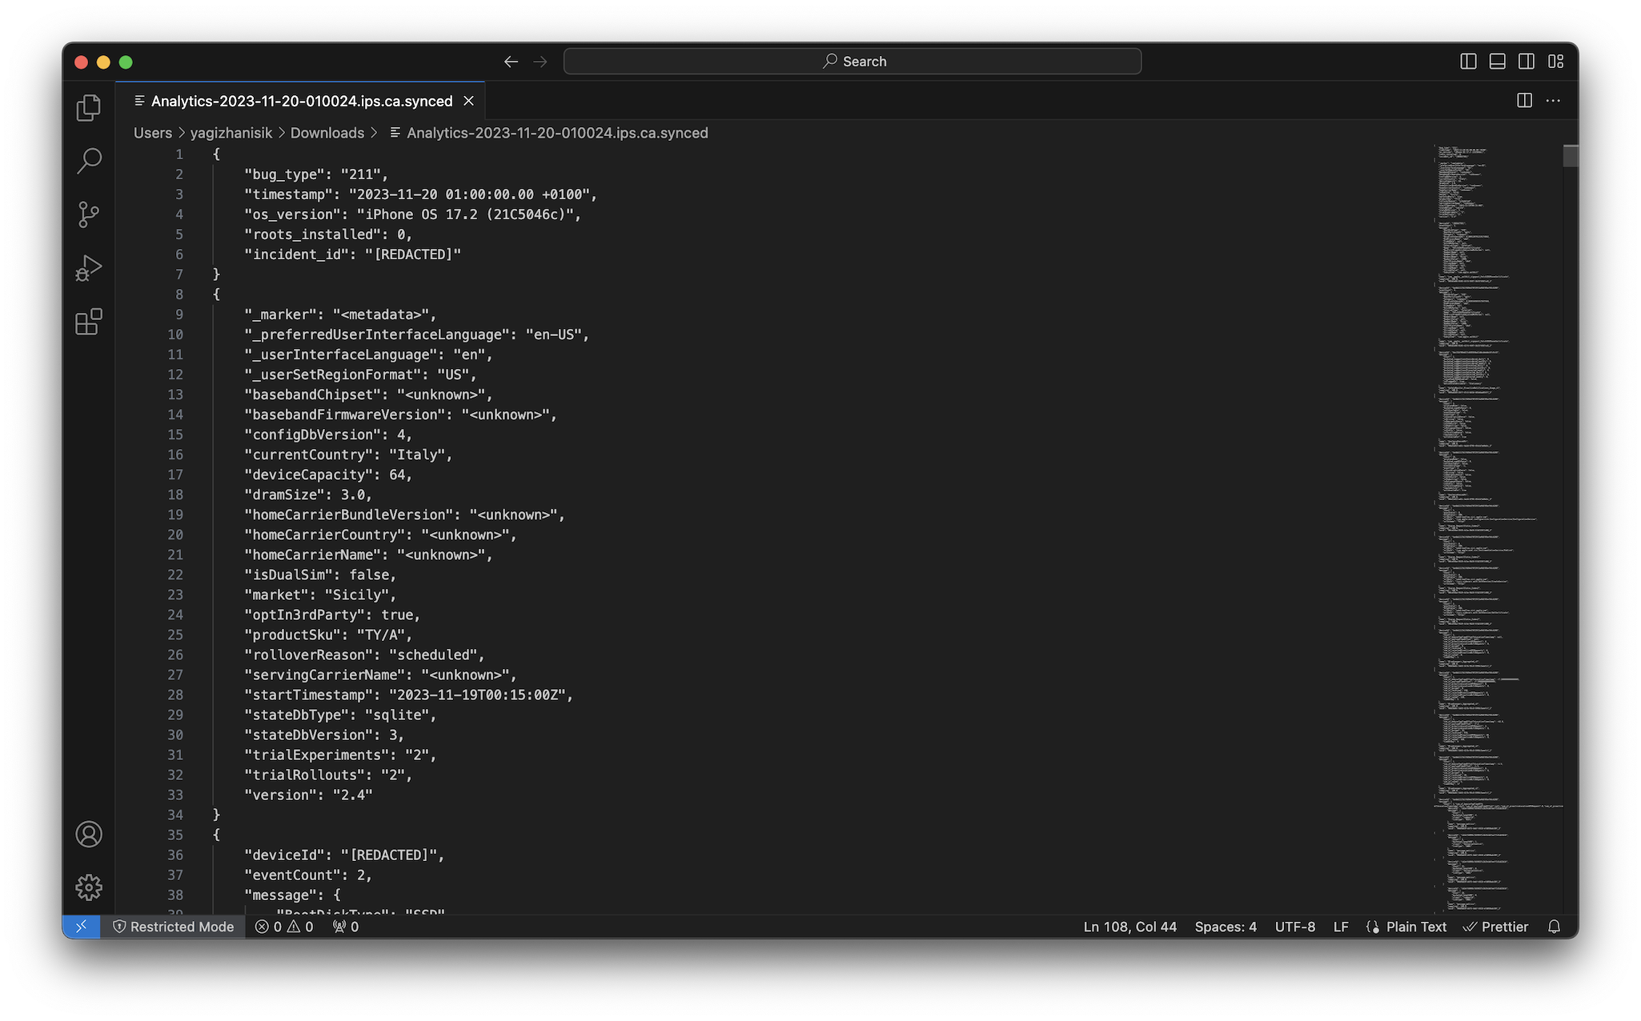Expand the Downloads breadcrumb item

point(327,133)
